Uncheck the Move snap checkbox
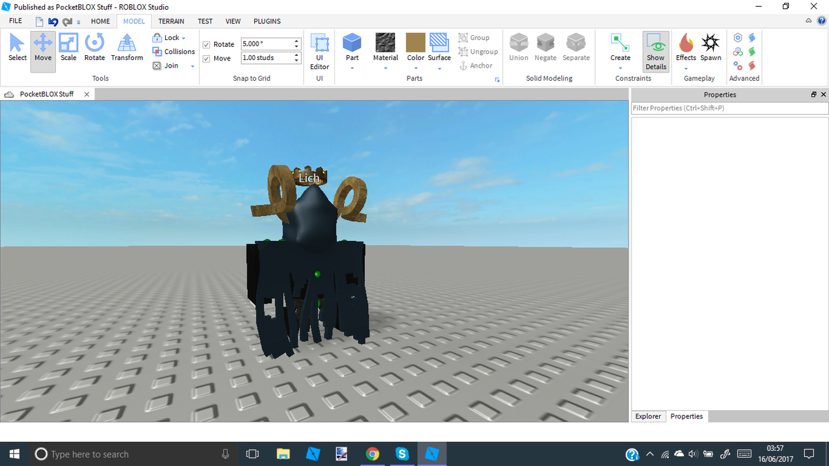 [207, 59]
